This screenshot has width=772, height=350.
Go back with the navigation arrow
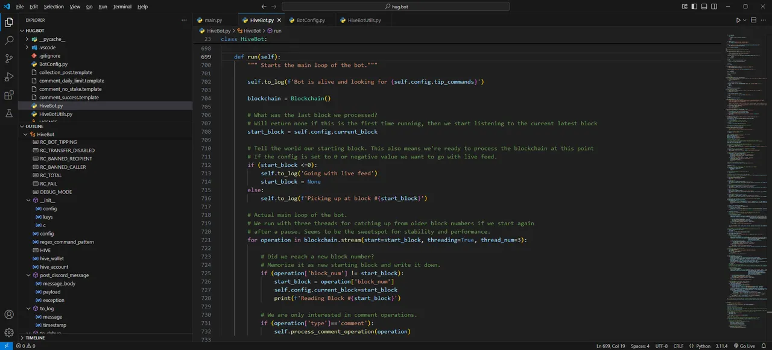tap(264, 7)
